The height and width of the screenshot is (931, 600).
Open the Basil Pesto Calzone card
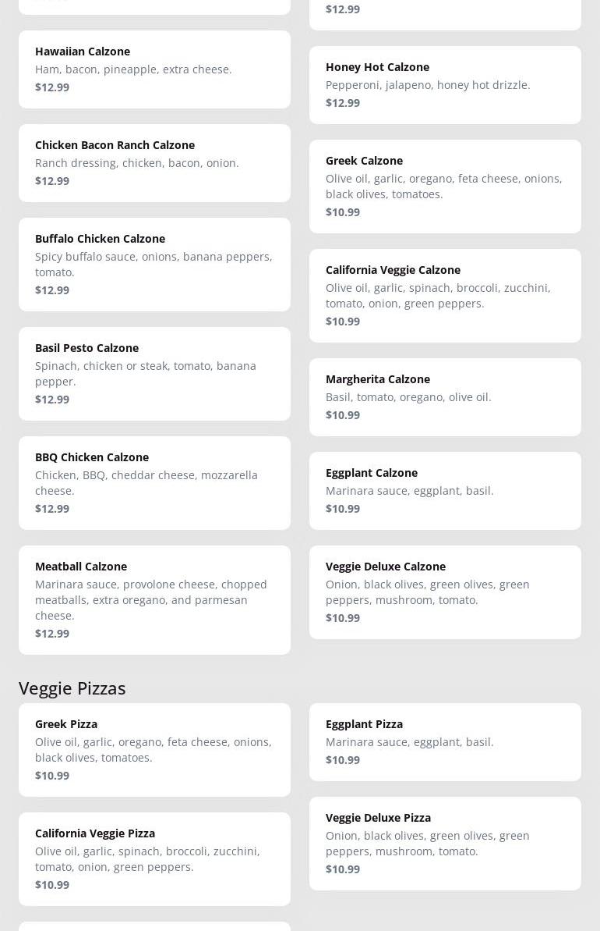click(x=154, y=373)
